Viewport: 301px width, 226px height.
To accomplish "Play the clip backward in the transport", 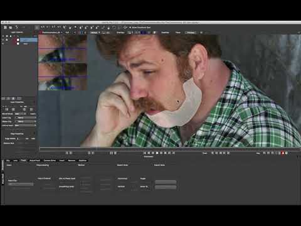I will [x=153, y=153].
